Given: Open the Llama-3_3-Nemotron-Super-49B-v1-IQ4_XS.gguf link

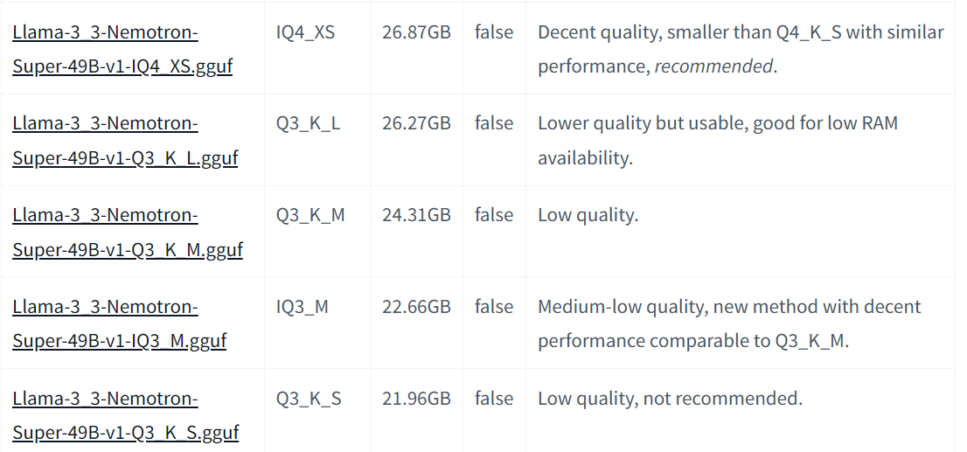Looking at the screenshot, I should (x=122, y=49).
